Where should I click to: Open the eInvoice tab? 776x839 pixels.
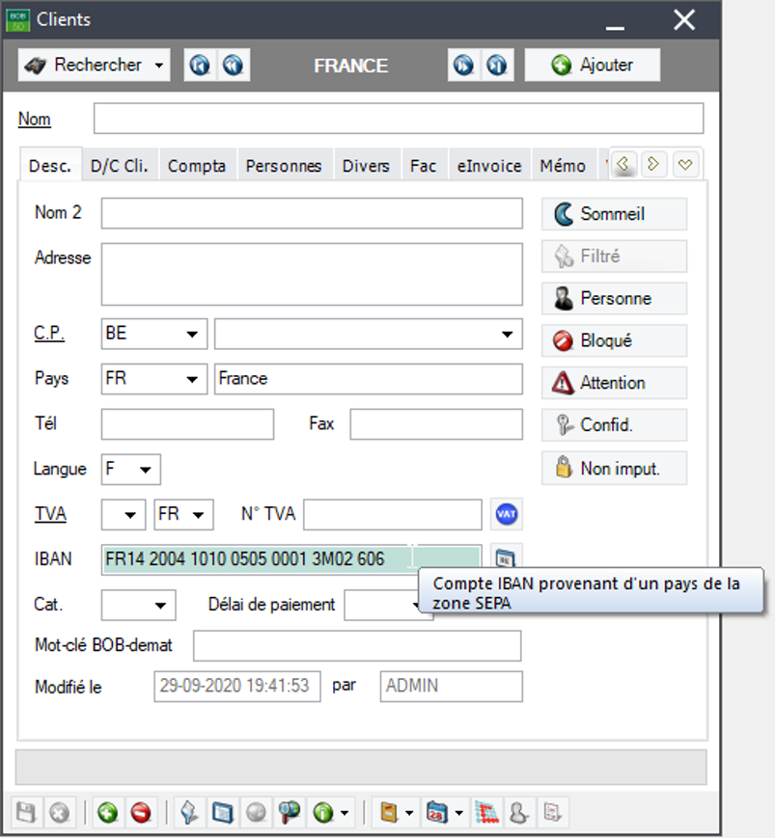[x=488, y=166]
